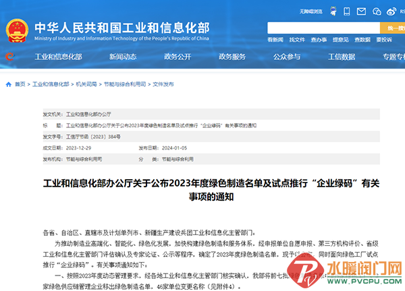This screenshot has height=291, width=405.
Task: Click the bold article headline
Action: click(211, 190)
